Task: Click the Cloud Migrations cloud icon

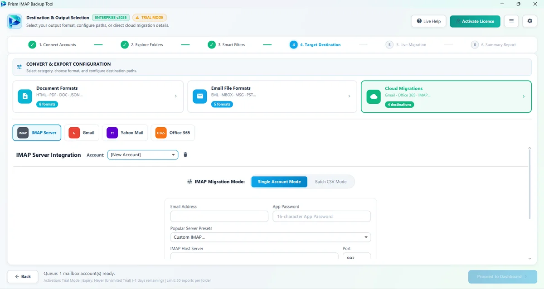Action: click(374, 96)
